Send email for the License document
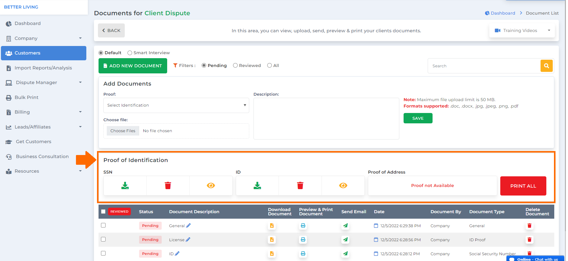The image size is (568, 261). [x=345, y=240]
